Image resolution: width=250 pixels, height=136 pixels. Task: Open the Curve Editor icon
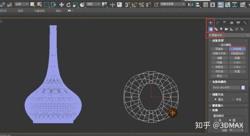(x=228, y=5)
